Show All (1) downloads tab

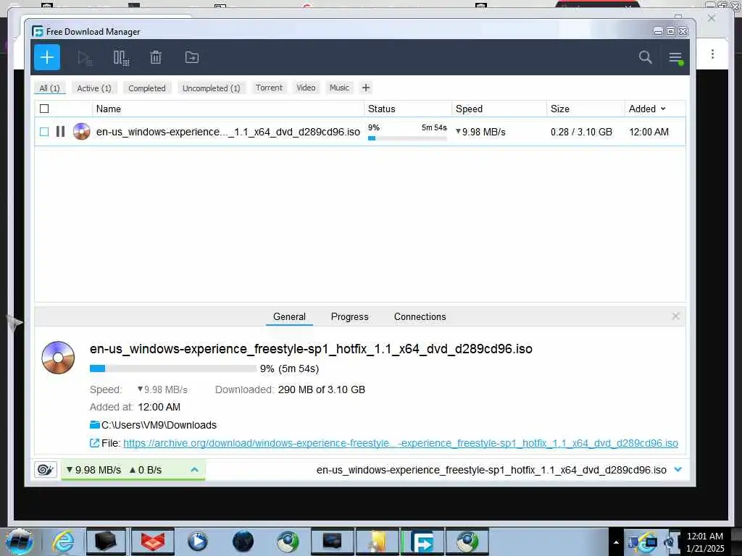50,88
